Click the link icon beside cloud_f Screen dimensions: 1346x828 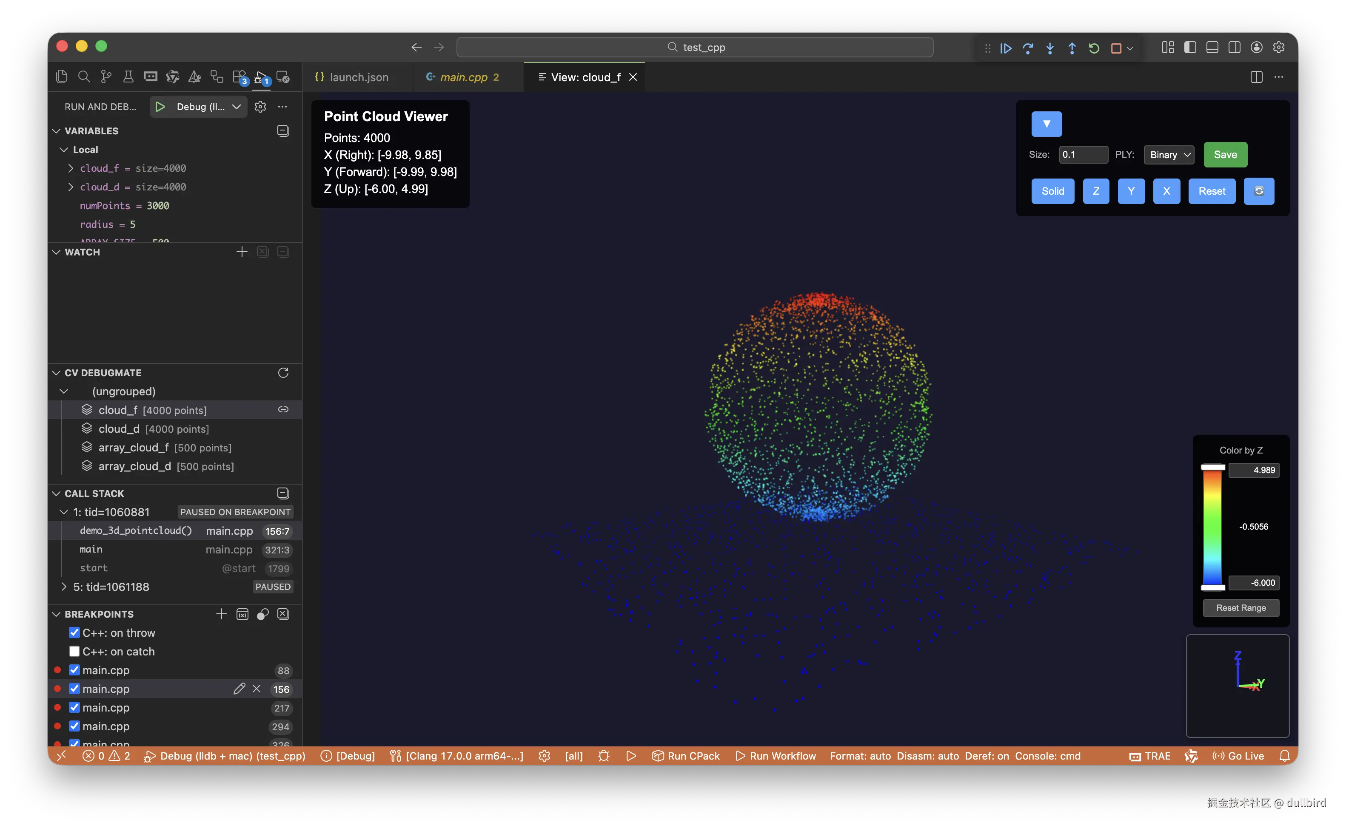283,410
